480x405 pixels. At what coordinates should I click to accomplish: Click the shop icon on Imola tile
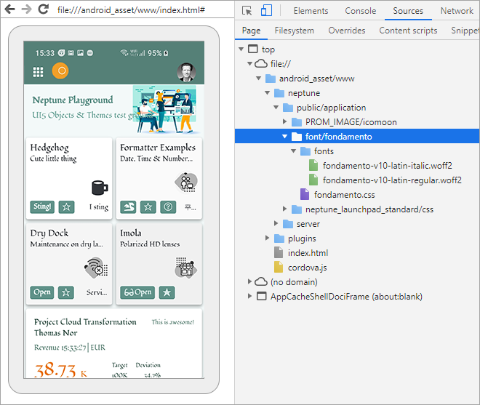[186, 268]
